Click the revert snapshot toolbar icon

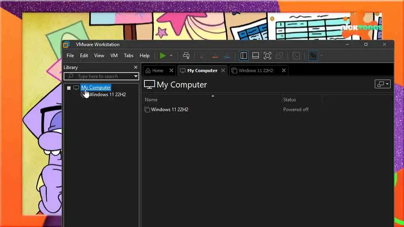tap(215, 56)
